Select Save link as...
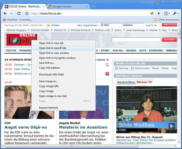This screenshot has height=149, width=182. 63,63
